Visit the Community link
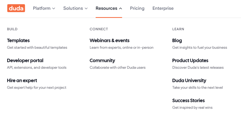The image size is (241, 124). pyautogui.click(x=102, y=61)
